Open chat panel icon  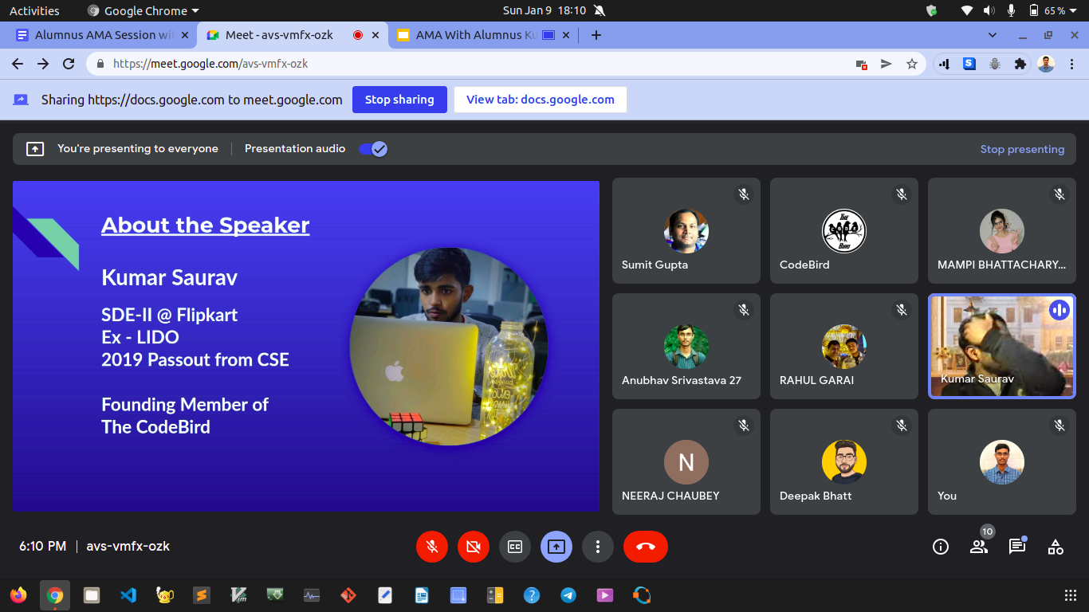pyautogui.click(x=1017, y=547)
